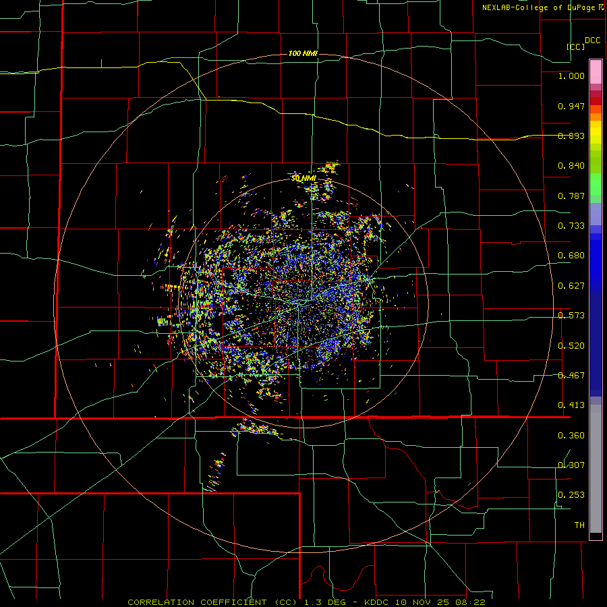Select the 0.787 scale value

tap(571, 196)
